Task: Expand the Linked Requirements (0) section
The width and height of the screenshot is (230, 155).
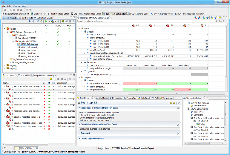Action: pos(80,138)
